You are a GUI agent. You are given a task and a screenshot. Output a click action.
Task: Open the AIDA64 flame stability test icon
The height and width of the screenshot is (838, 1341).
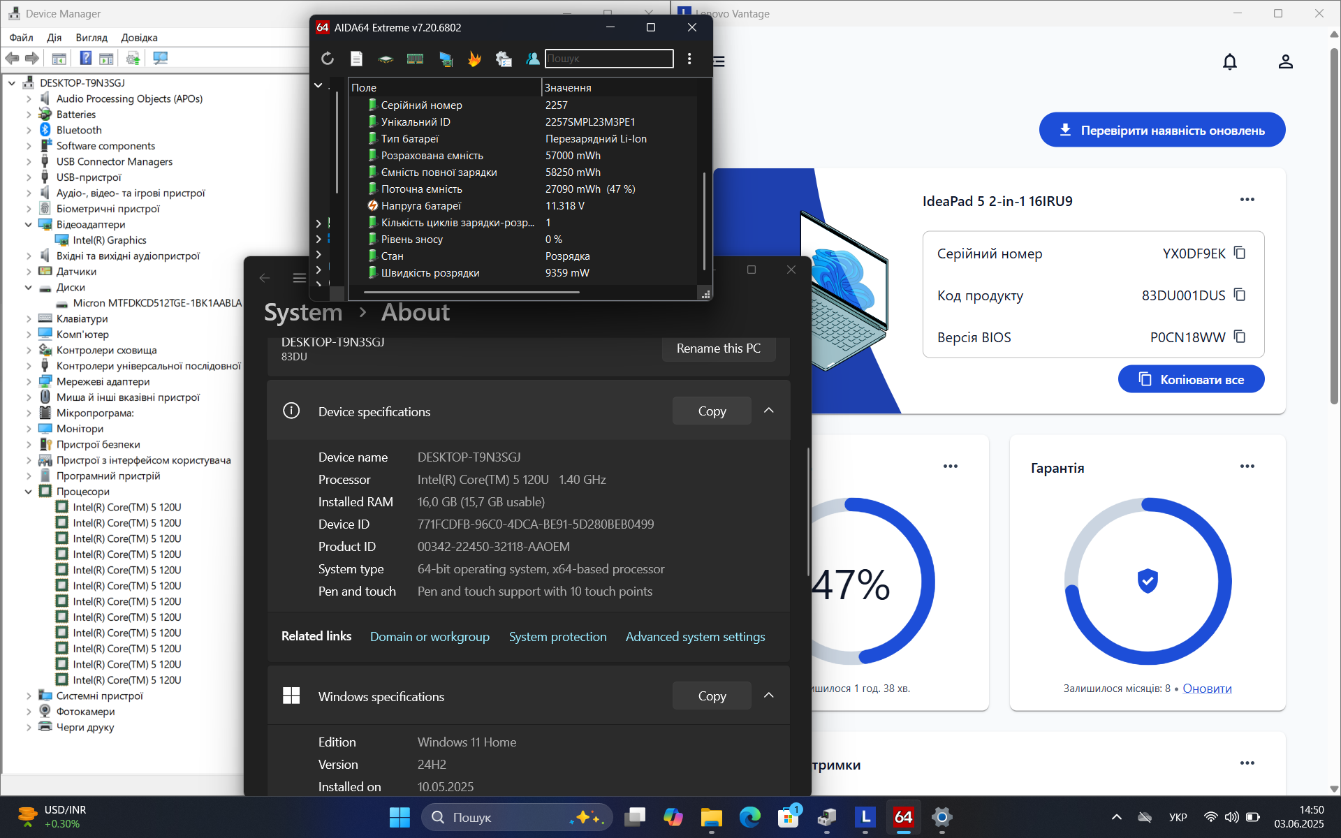tap(474, 59)
